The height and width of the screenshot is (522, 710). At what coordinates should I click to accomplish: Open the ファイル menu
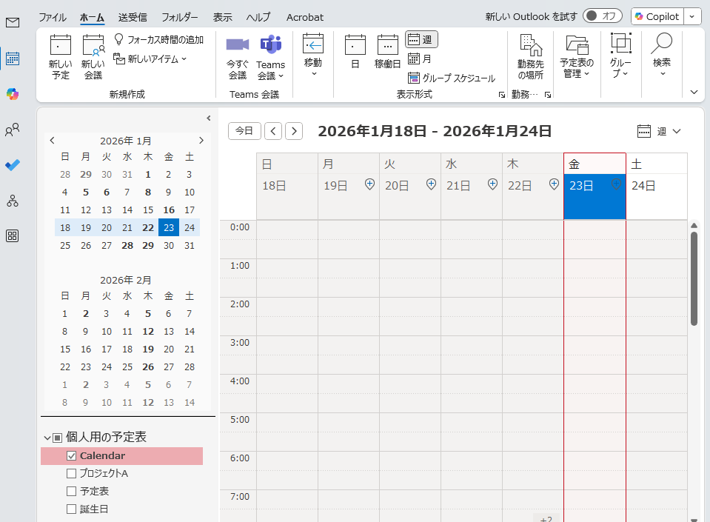(53, 17)
